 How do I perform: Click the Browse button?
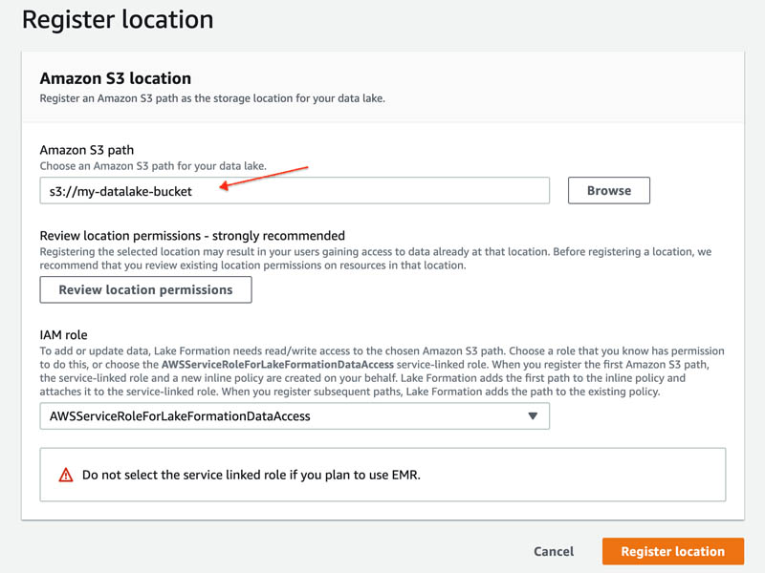pos(609,190)
